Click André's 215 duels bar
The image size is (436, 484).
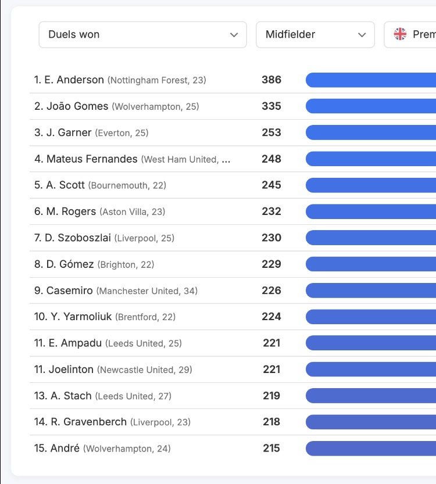tap(371, 449)
